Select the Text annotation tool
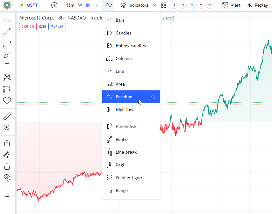The image size is (272, 214). tap(7, 66)
